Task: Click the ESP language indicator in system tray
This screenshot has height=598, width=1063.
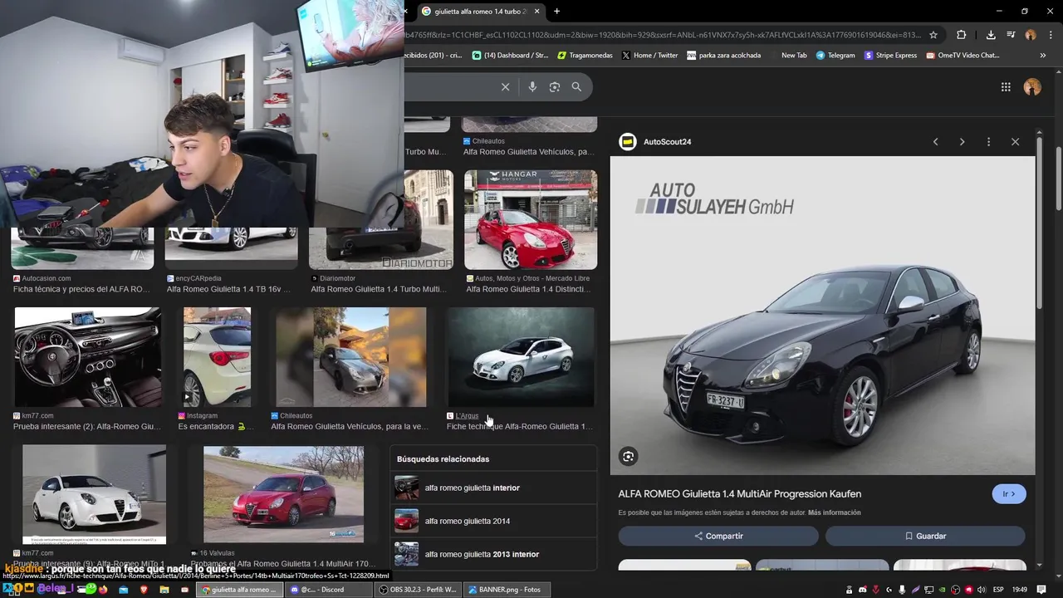Action: coord(998,590)
